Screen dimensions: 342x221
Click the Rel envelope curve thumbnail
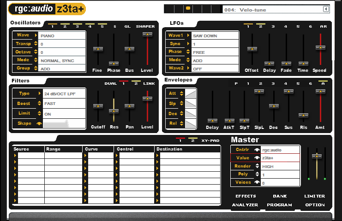(191, 123)
